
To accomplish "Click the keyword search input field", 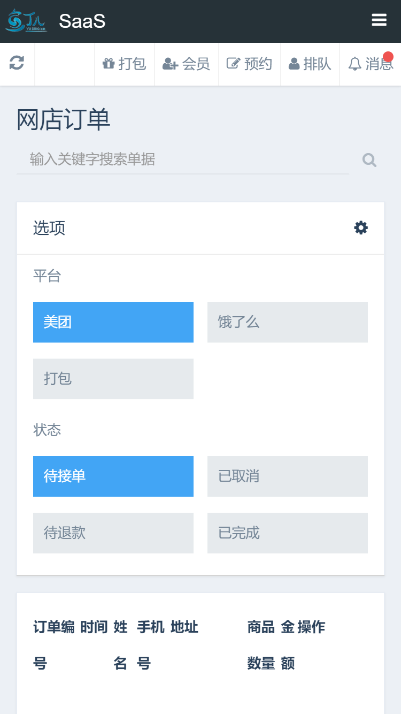I will point(182,159).
